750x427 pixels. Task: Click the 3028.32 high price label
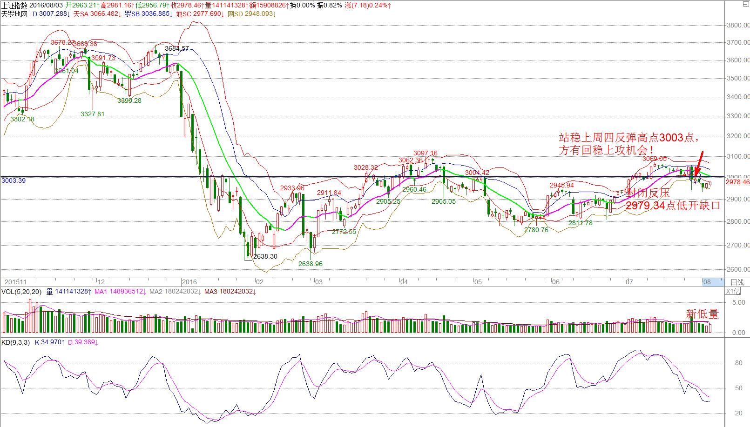pos(366,167)
